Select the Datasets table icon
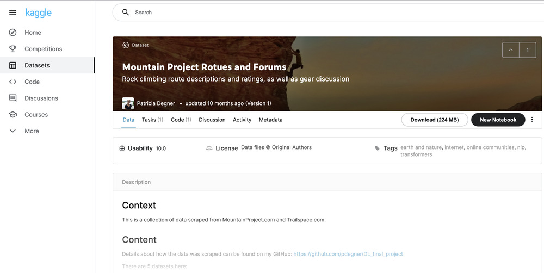Viewport: 544px width, 273px height. pos(13,65)
